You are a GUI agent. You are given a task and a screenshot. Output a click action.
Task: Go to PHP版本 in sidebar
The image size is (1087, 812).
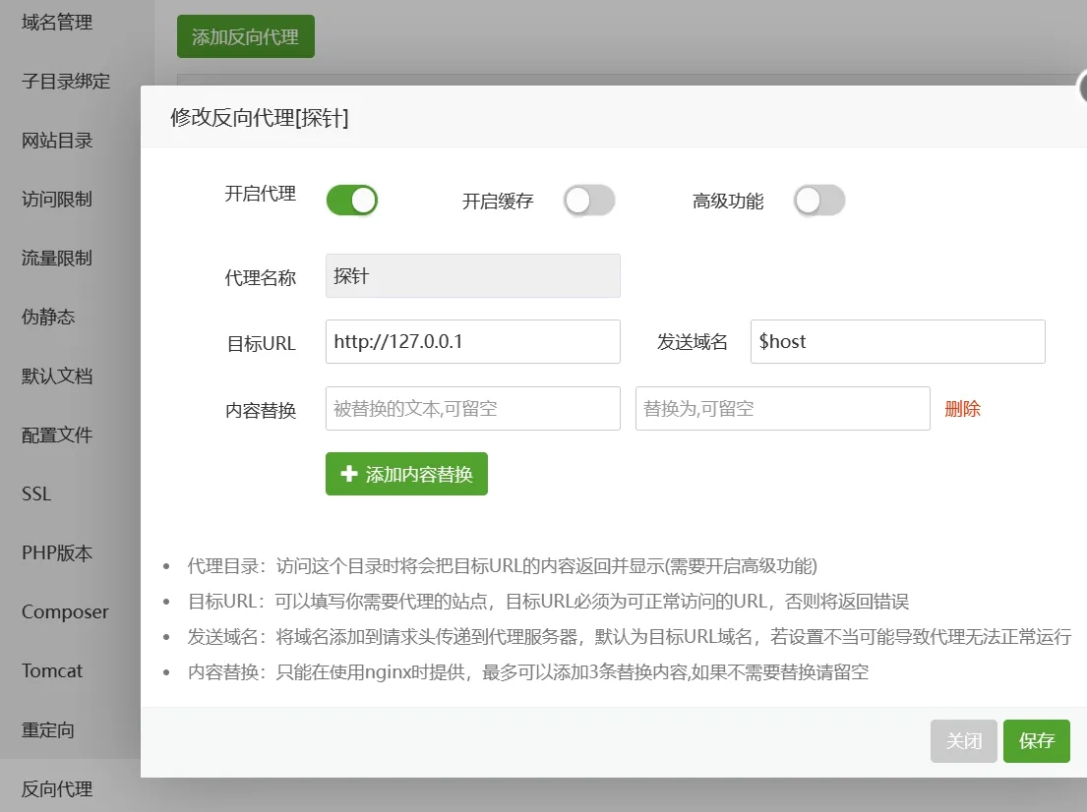point(57,553)
